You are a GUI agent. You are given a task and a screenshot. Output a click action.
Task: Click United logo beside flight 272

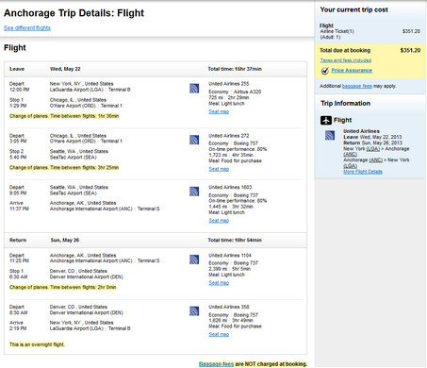click(x=194, y=140)
